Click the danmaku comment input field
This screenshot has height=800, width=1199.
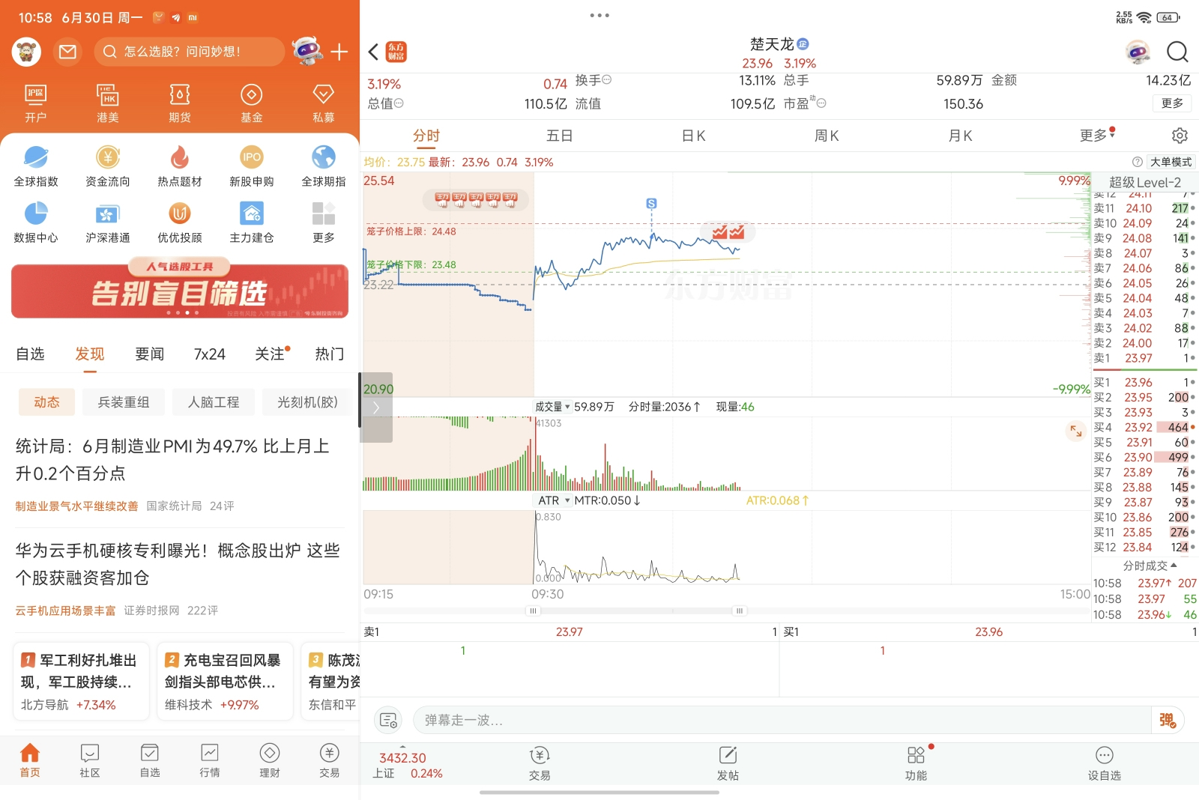point(782,720)
